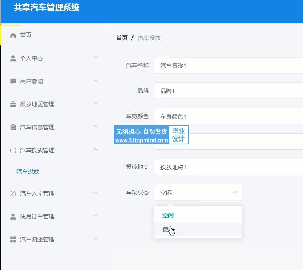Click the grid icon for 汽车归还管理

[x=13, y=239]
